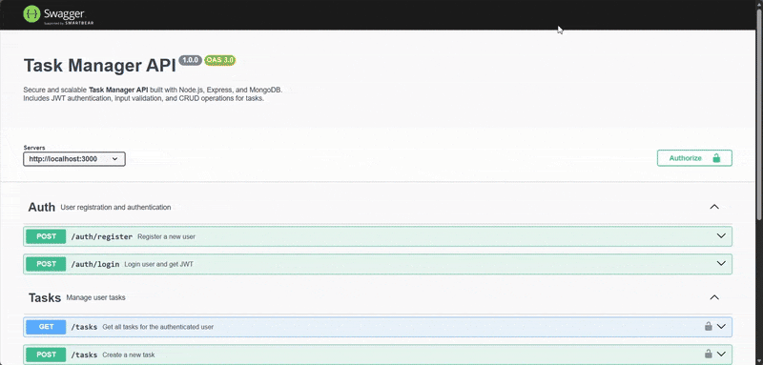Select the /auth/register path text

point(102,236)
